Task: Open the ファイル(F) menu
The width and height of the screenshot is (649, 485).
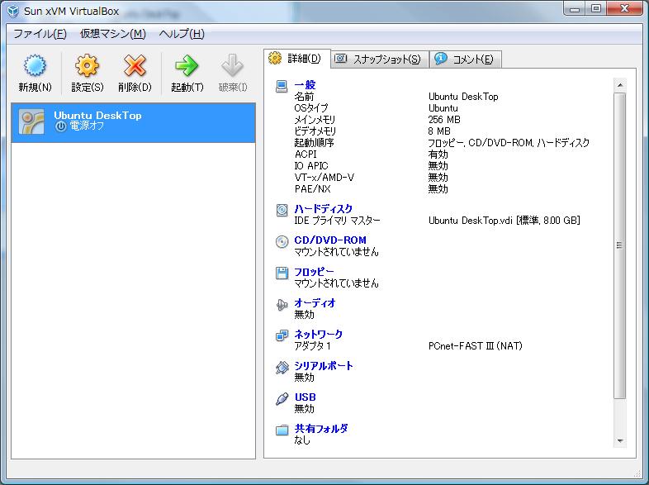Action: click(40, 34)
